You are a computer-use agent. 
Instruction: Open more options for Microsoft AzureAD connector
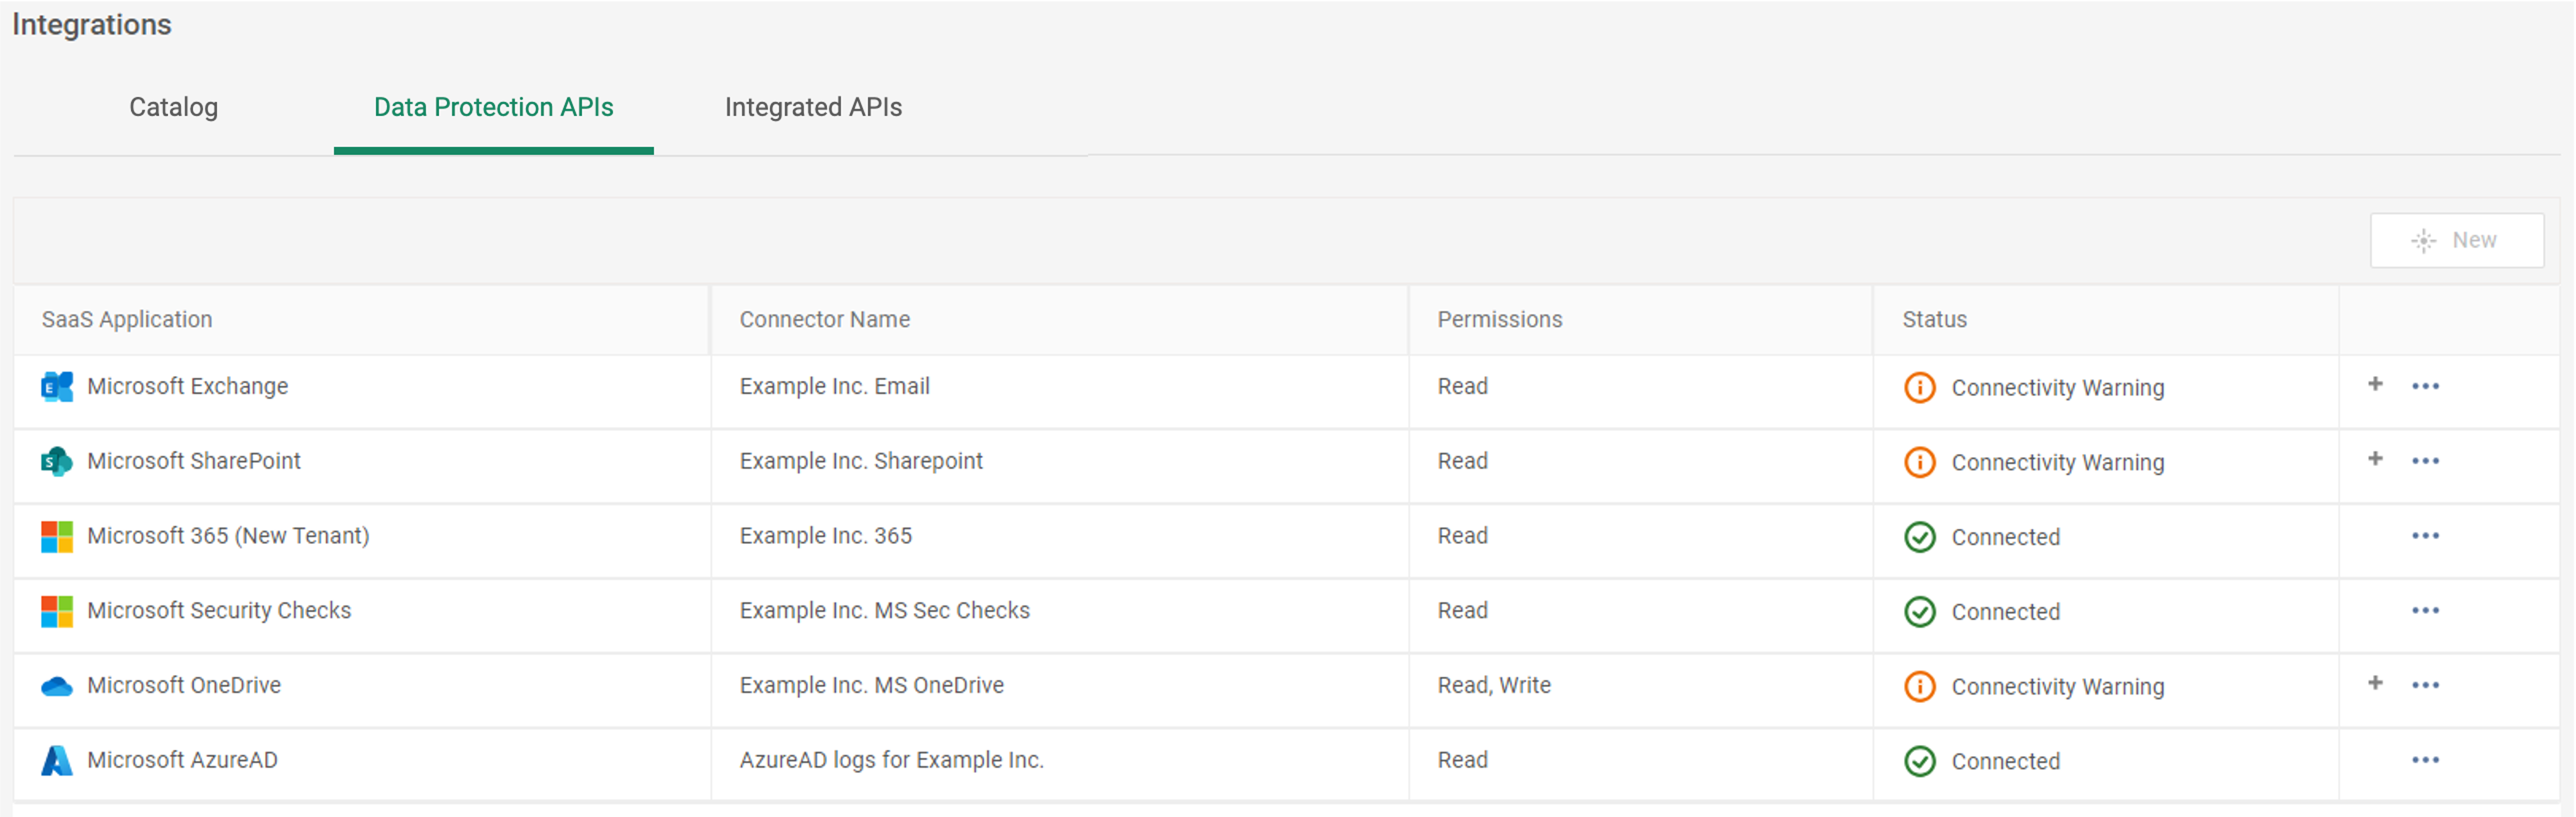2425,760
